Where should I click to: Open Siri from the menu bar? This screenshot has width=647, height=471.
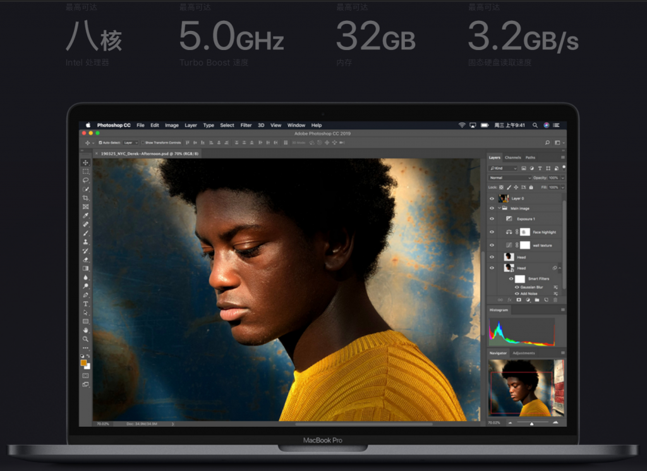[x=547, y=125]
